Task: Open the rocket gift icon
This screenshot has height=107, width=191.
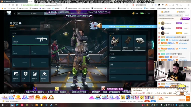Action: point(128,97)
